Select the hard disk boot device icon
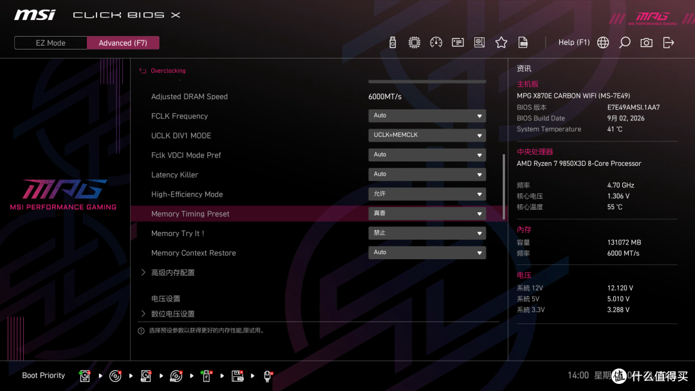The height and width of the screenshot is (391, 695). click(x=85, y=376)
